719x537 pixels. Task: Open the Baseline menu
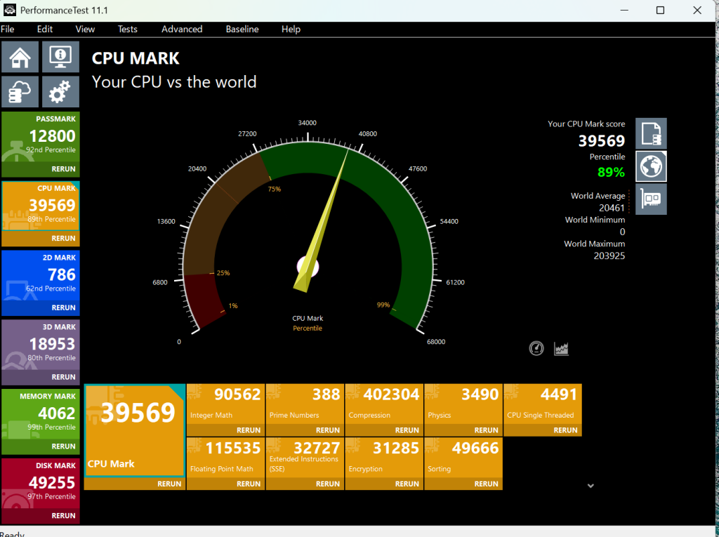[x=242, y=29]
